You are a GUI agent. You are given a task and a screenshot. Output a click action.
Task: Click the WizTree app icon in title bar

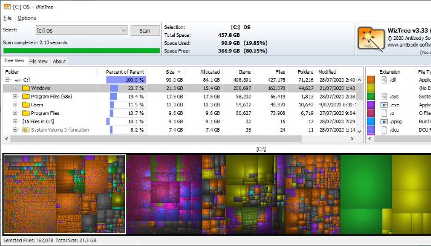point(7,7)
